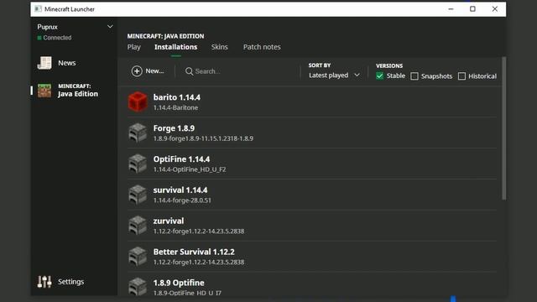Open the Patch notes tab

(262, 47)
